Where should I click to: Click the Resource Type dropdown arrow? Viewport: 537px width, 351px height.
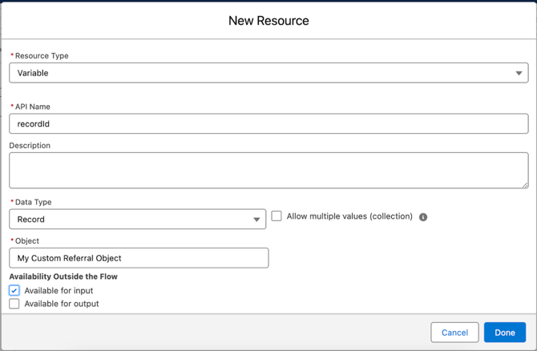[519, 73]
